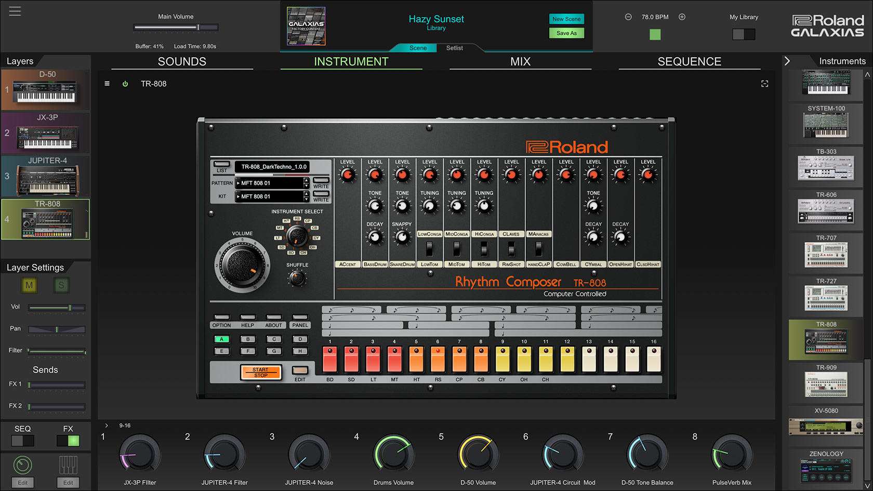The height and width of the screenshot is (491, 873).
Task: Click the Save As button
Action: pos(566,33)
